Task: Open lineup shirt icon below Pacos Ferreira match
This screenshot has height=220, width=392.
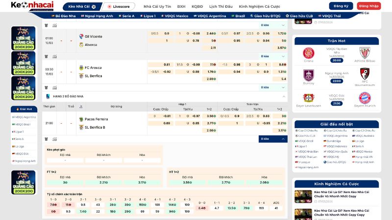Action: click(47, 139)
